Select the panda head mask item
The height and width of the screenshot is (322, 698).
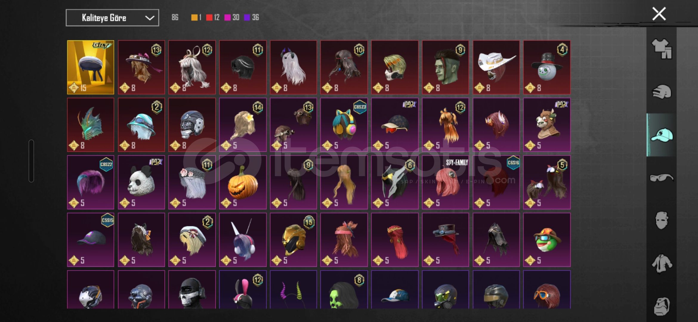pos(141,182)
